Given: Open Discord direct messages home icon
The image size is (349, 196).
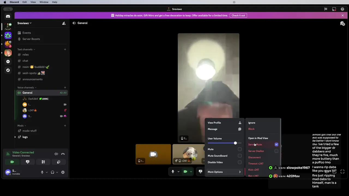Looking at the screenshot, I should coord(8,16).
